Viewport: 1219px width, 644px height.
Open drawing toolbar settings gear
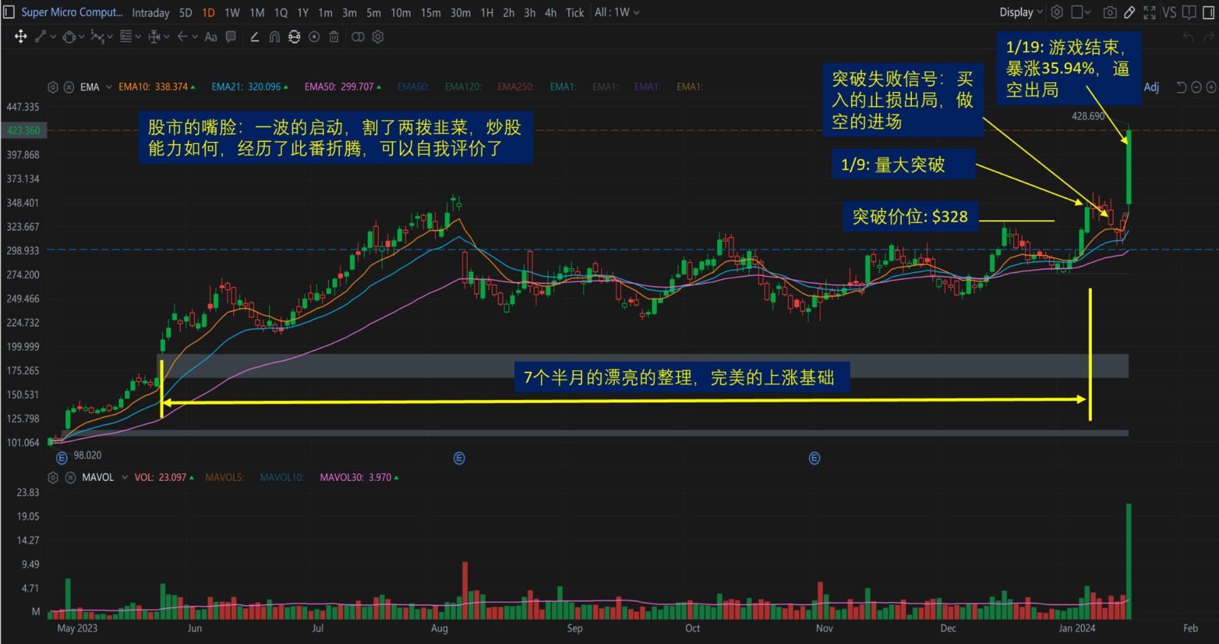(x=378, y=37)
